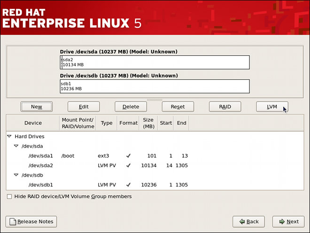310x233 pixels.
Task: Click the End column header
Action: click(181, 123)
